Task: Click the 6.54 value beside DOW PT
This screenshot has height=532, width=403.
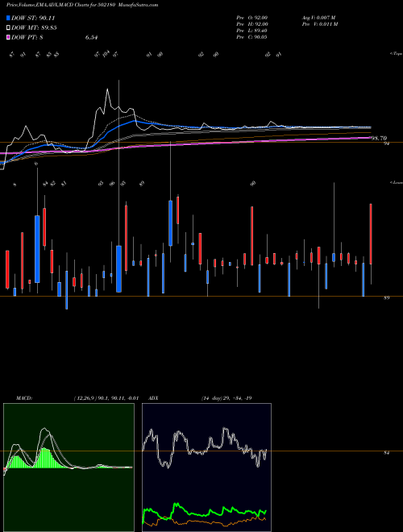Action: 92,37
